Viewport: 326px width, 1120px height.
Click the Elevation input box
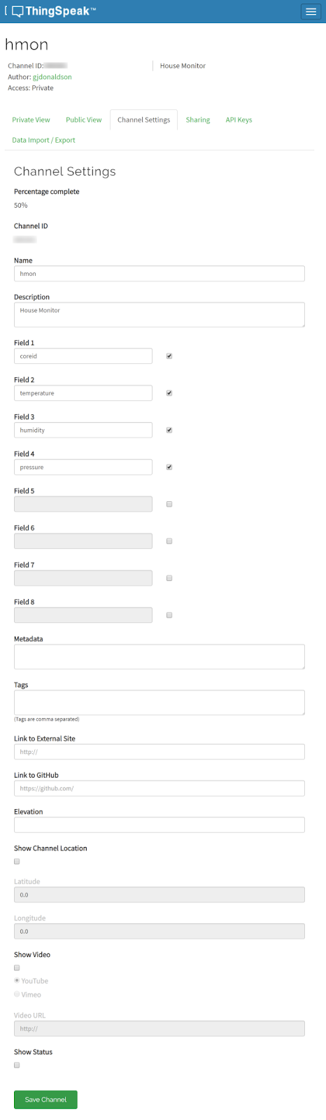(160, 825)
